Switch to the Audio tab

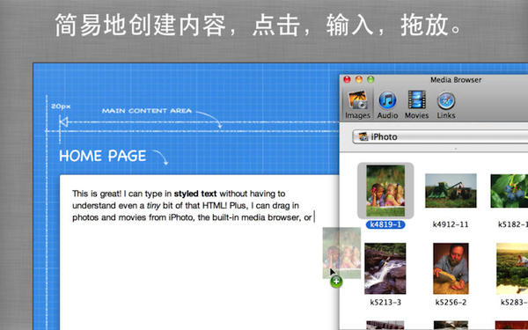coord(387,105)
